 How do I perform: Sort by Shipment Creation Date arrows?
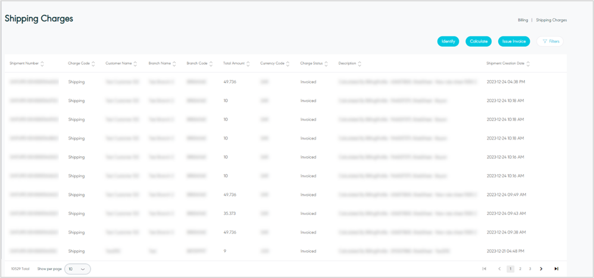click(528, 64)
